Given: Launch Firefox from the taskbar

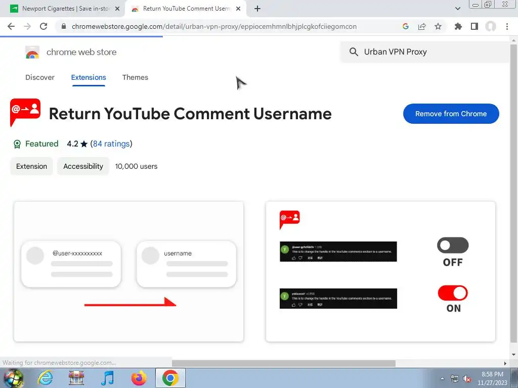Looking at the screenshot, I should [x=139, y=378].
